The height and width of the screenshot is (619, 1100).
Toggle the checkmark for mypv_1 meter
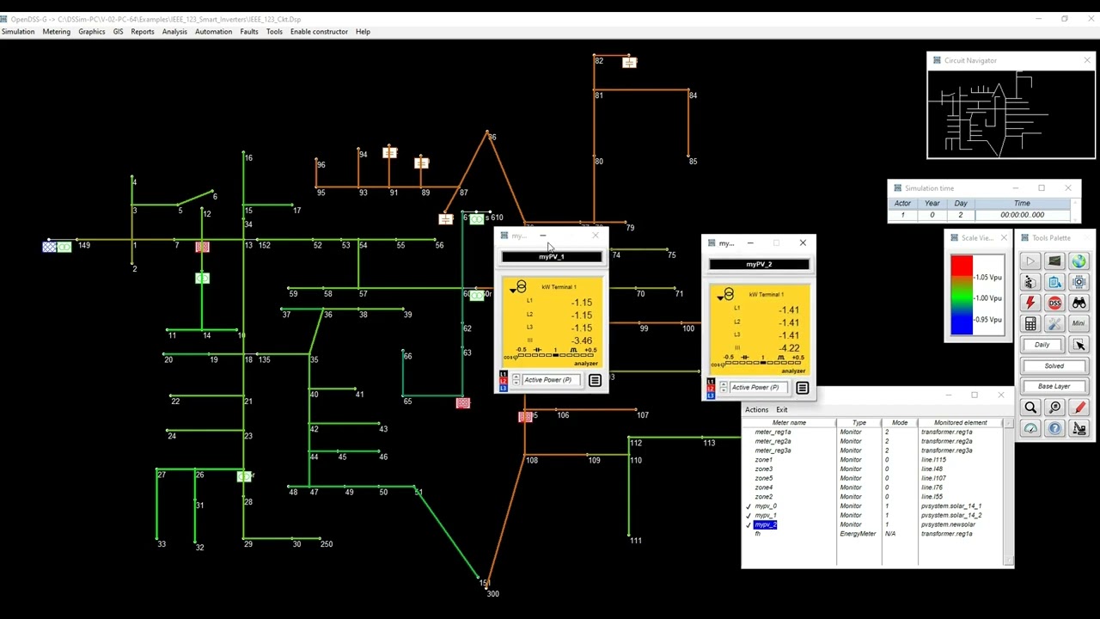coord(748,516)
